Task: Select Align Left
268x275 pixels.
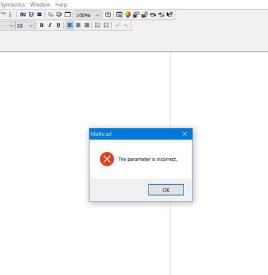Action: pyautogui.click(x=69, y=25)
